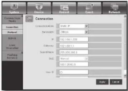Click the Network computers icon
128x91 pixels.
[x=114, y=7]
